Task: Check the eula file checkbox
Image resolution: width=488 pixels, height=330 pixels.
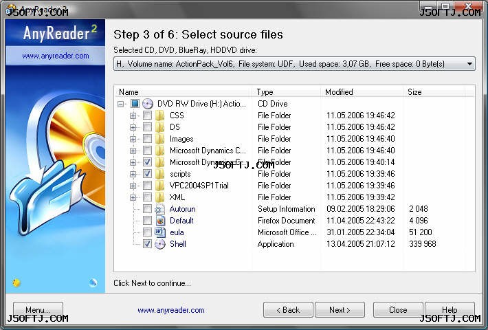Action: click(147, 232)
